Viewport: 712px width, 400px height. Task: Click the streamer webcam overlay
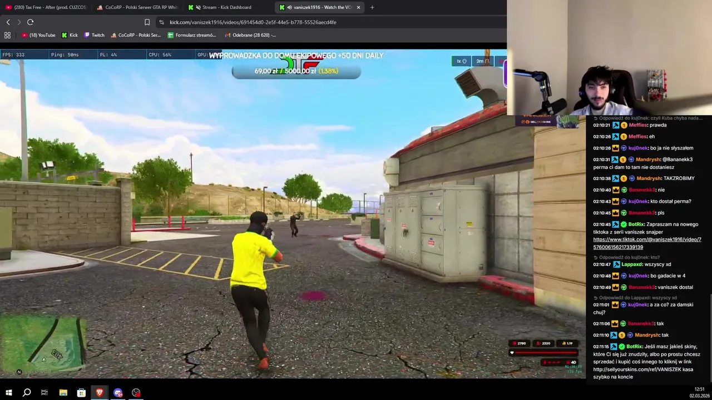point(610,58)
